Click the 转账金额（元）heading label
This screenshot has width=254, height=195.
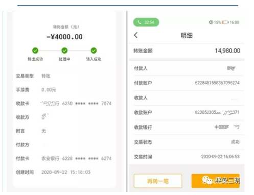coord(66,27)
